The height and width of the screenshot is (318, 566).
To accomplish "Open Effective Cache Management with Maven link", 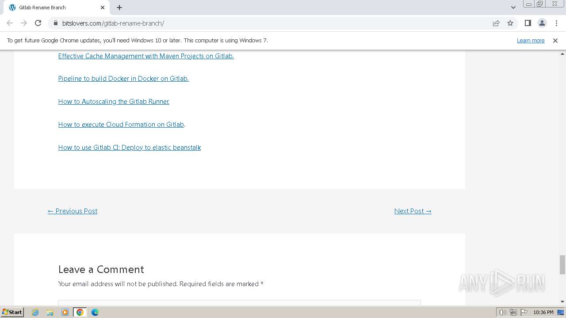I will (146, 56).
